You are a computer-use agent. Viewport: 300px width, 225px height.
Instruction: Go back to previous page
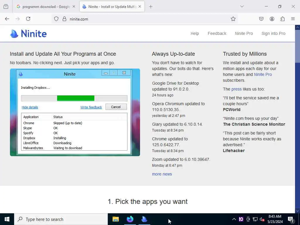tap(7, 19)
